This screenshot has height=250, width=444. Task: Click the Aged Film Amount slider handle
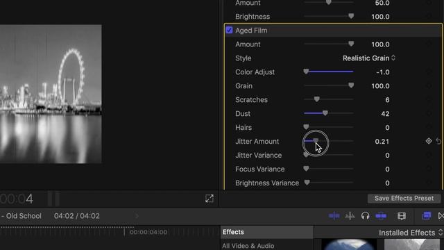351,44
